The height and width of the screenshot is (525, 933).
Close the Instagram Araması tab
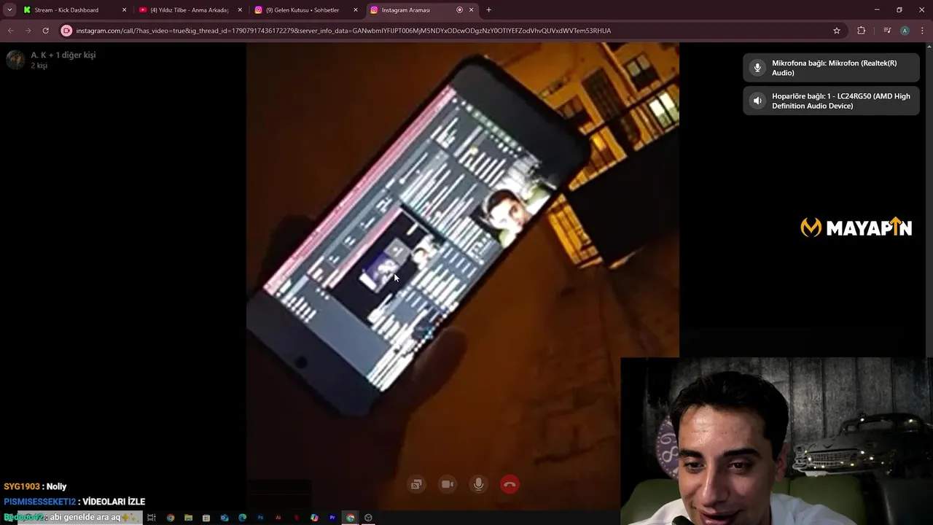[x=471, y=10]
